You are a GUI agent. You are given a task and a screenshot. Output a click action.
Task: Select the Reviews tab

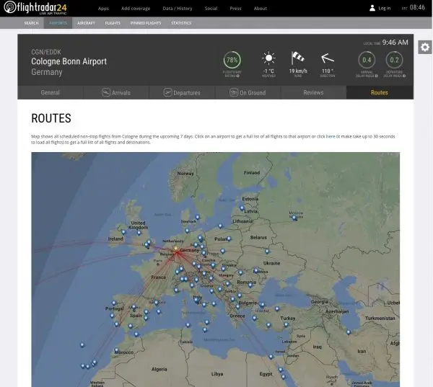pyautogui.click(x=313, y=93)
